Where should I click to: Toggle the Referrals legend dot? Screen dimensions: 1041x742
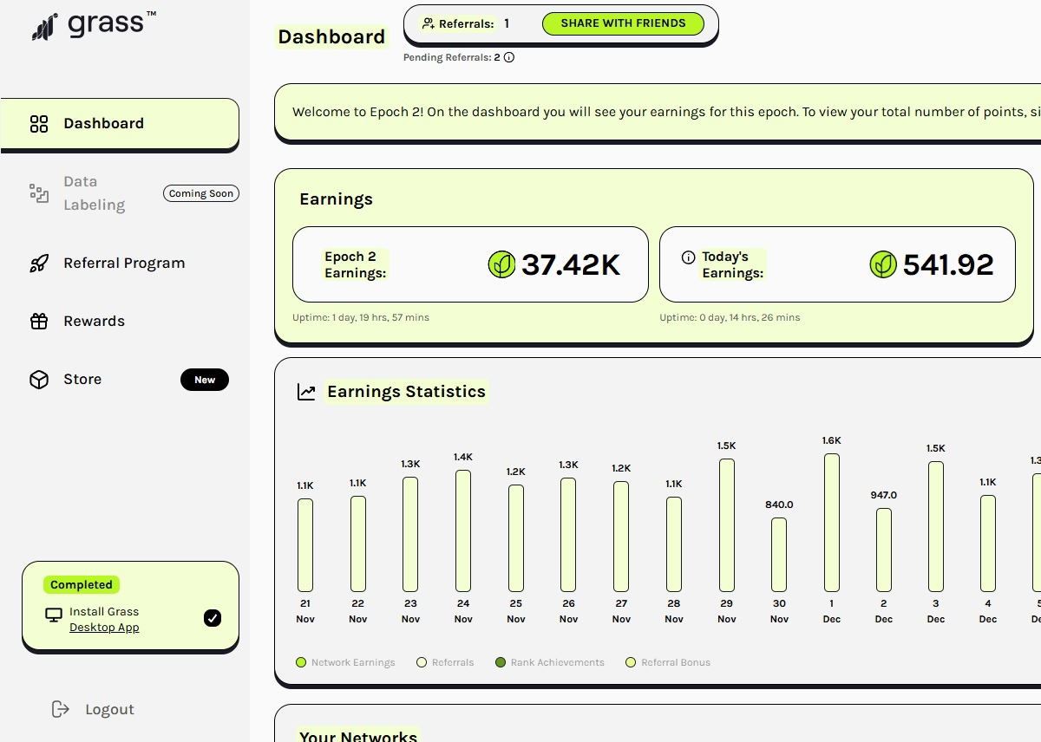coord(422,662)
